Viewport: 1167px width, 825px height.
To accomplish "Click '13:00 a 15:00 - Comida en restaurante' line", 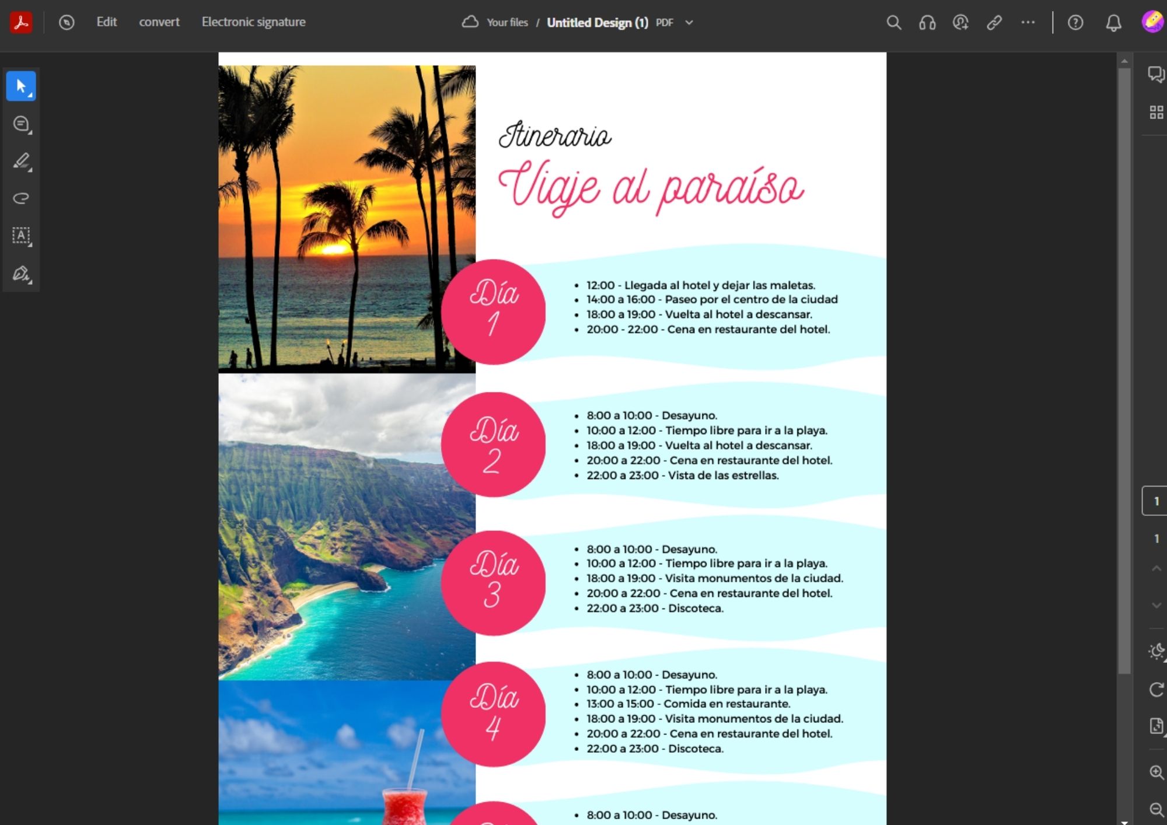I will point(689,704).
